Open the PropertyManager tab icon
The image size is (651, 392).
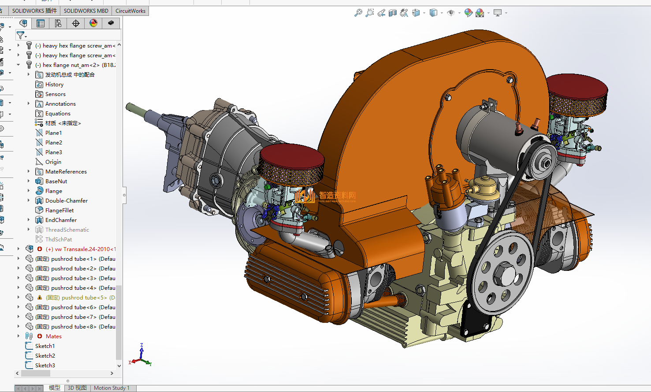[x=41, y=23]
